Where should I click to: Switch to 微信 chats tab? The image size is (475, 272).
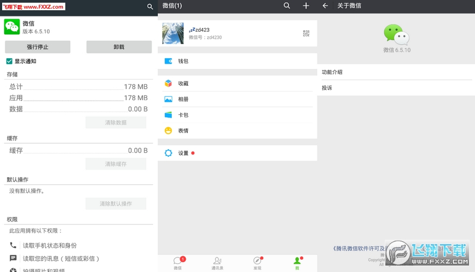178,263
